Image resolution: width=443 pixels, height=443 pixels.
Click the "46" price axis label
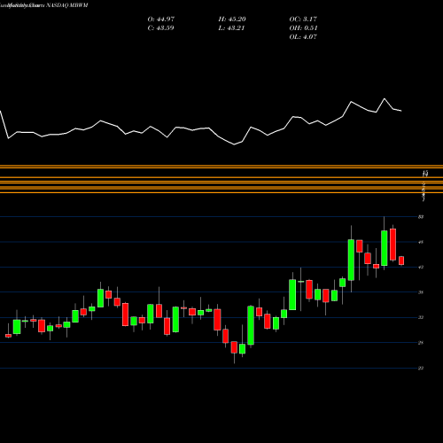[421, 242]
